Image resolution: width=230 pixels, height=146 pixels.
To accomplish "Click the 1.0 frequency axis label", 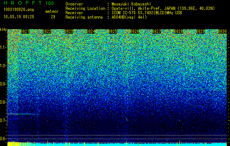I will [x=3, y=66].
